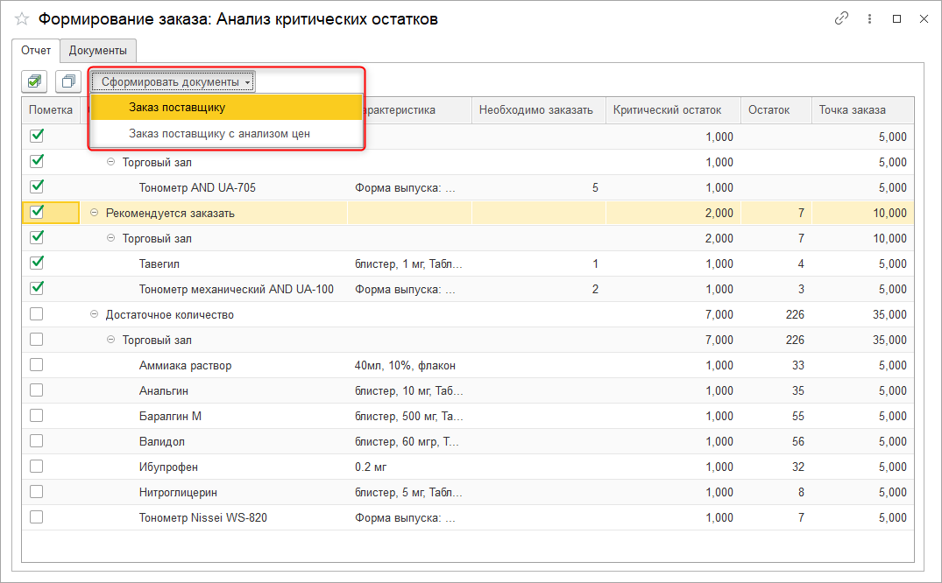Check the Ибупрофен row checkbox
This screenshot has width=942, height=583.
coord(37,466)
